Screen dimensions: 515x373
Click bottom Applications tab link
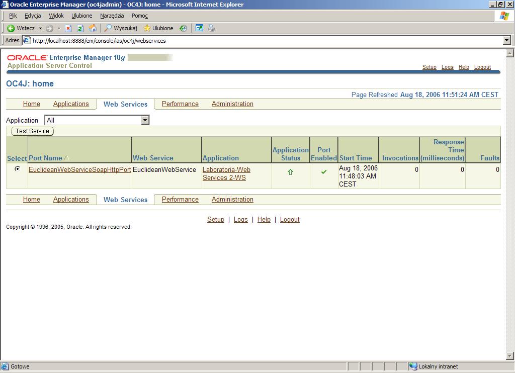(71, 199)
